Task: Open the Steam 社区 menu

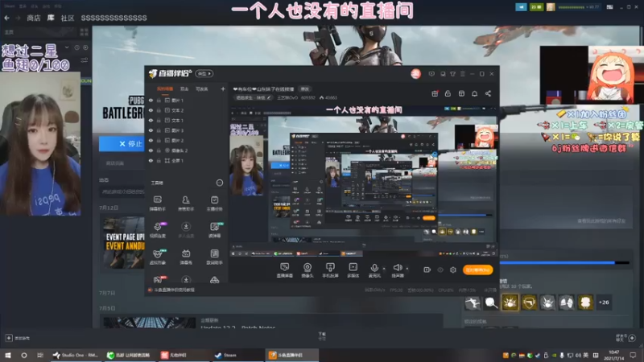Action: click(68, 18)
